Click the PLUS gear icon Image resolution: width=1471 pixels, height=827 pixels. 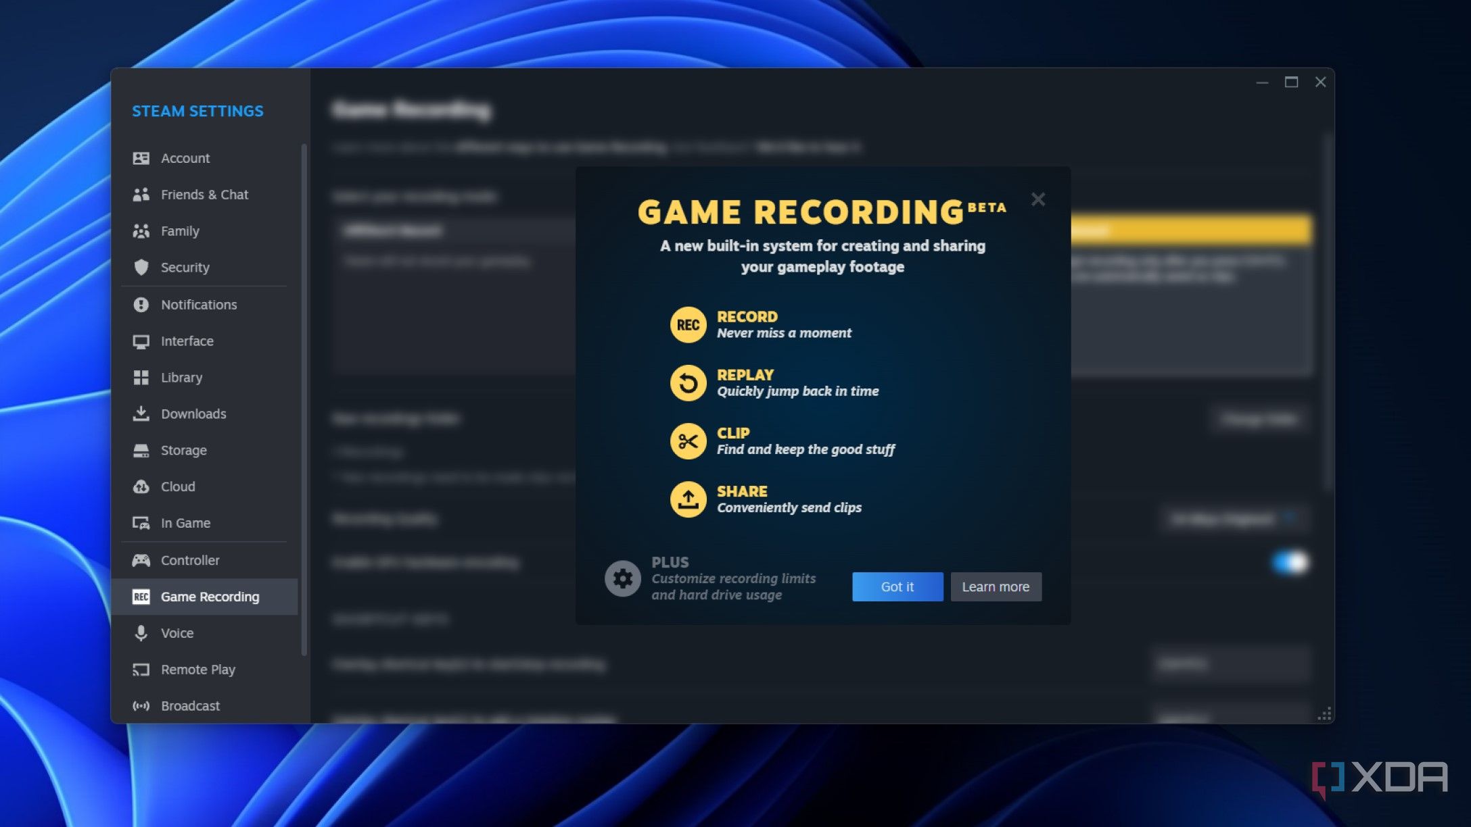(622, 578)
